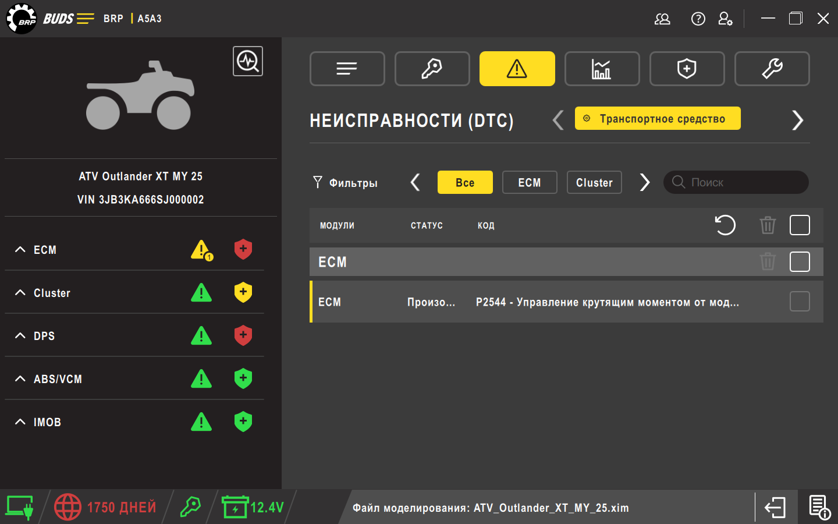Tick the select-all checkbox in the table header

[800, 225]
